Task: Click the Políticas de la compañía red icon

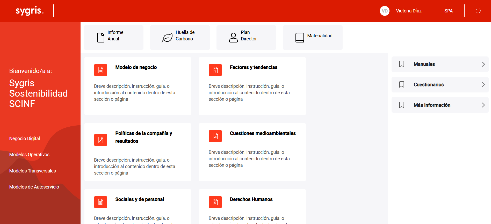Action: click(x=100, y=140)
